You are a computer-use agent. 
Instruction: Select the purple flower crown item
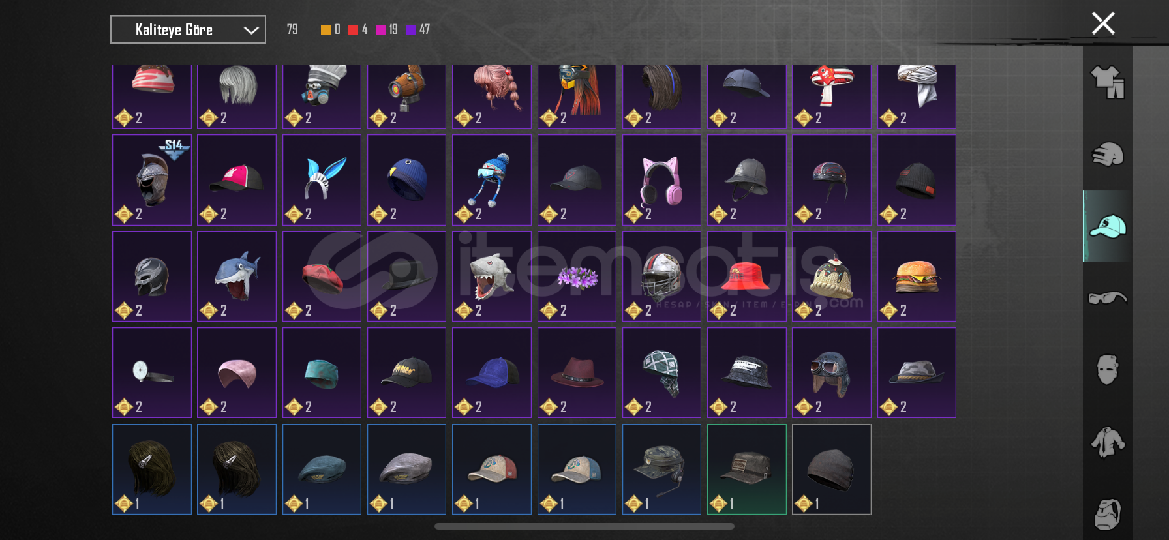pos(577,277)
